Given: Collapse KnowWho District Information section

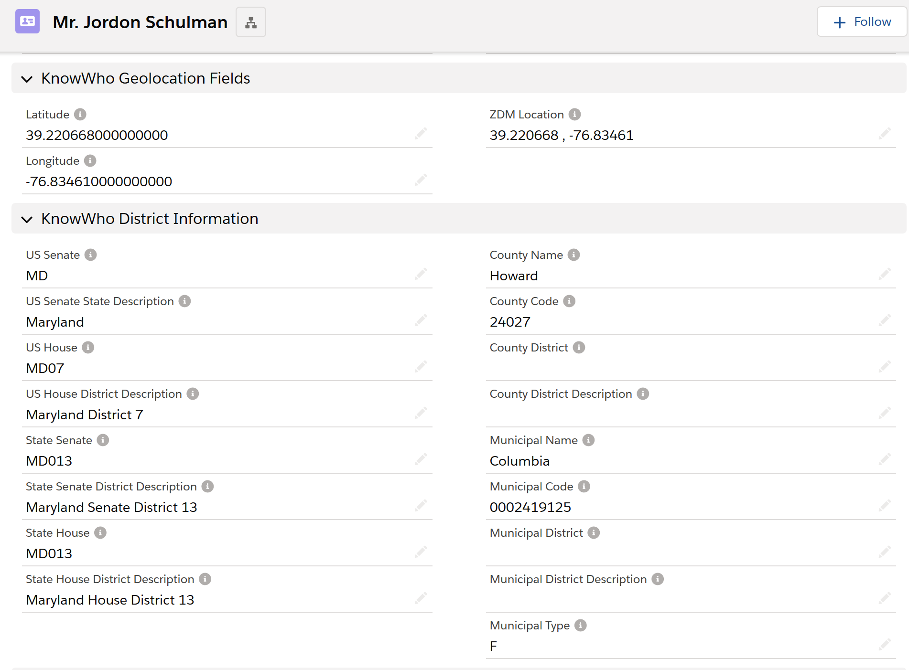Looking at the screenshot, I should (x=27, y=219).
